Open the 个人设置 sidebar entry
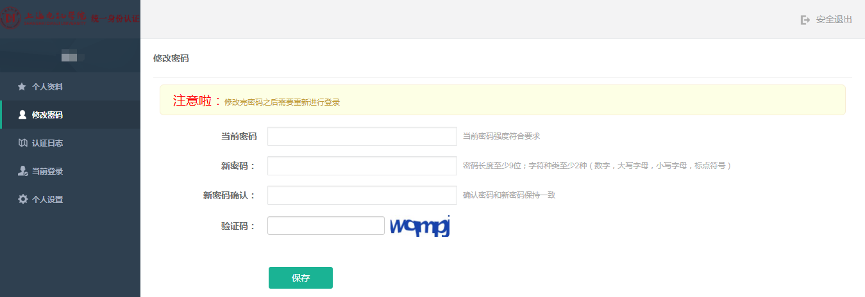The image size is (865, 297). 47,199
